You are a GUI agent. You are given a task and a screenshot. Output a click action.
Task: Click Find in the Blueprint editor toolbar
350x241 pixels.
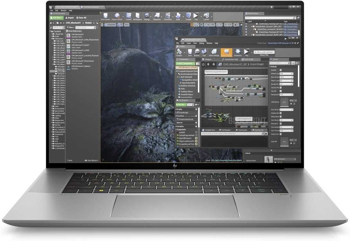click(204, 53)
